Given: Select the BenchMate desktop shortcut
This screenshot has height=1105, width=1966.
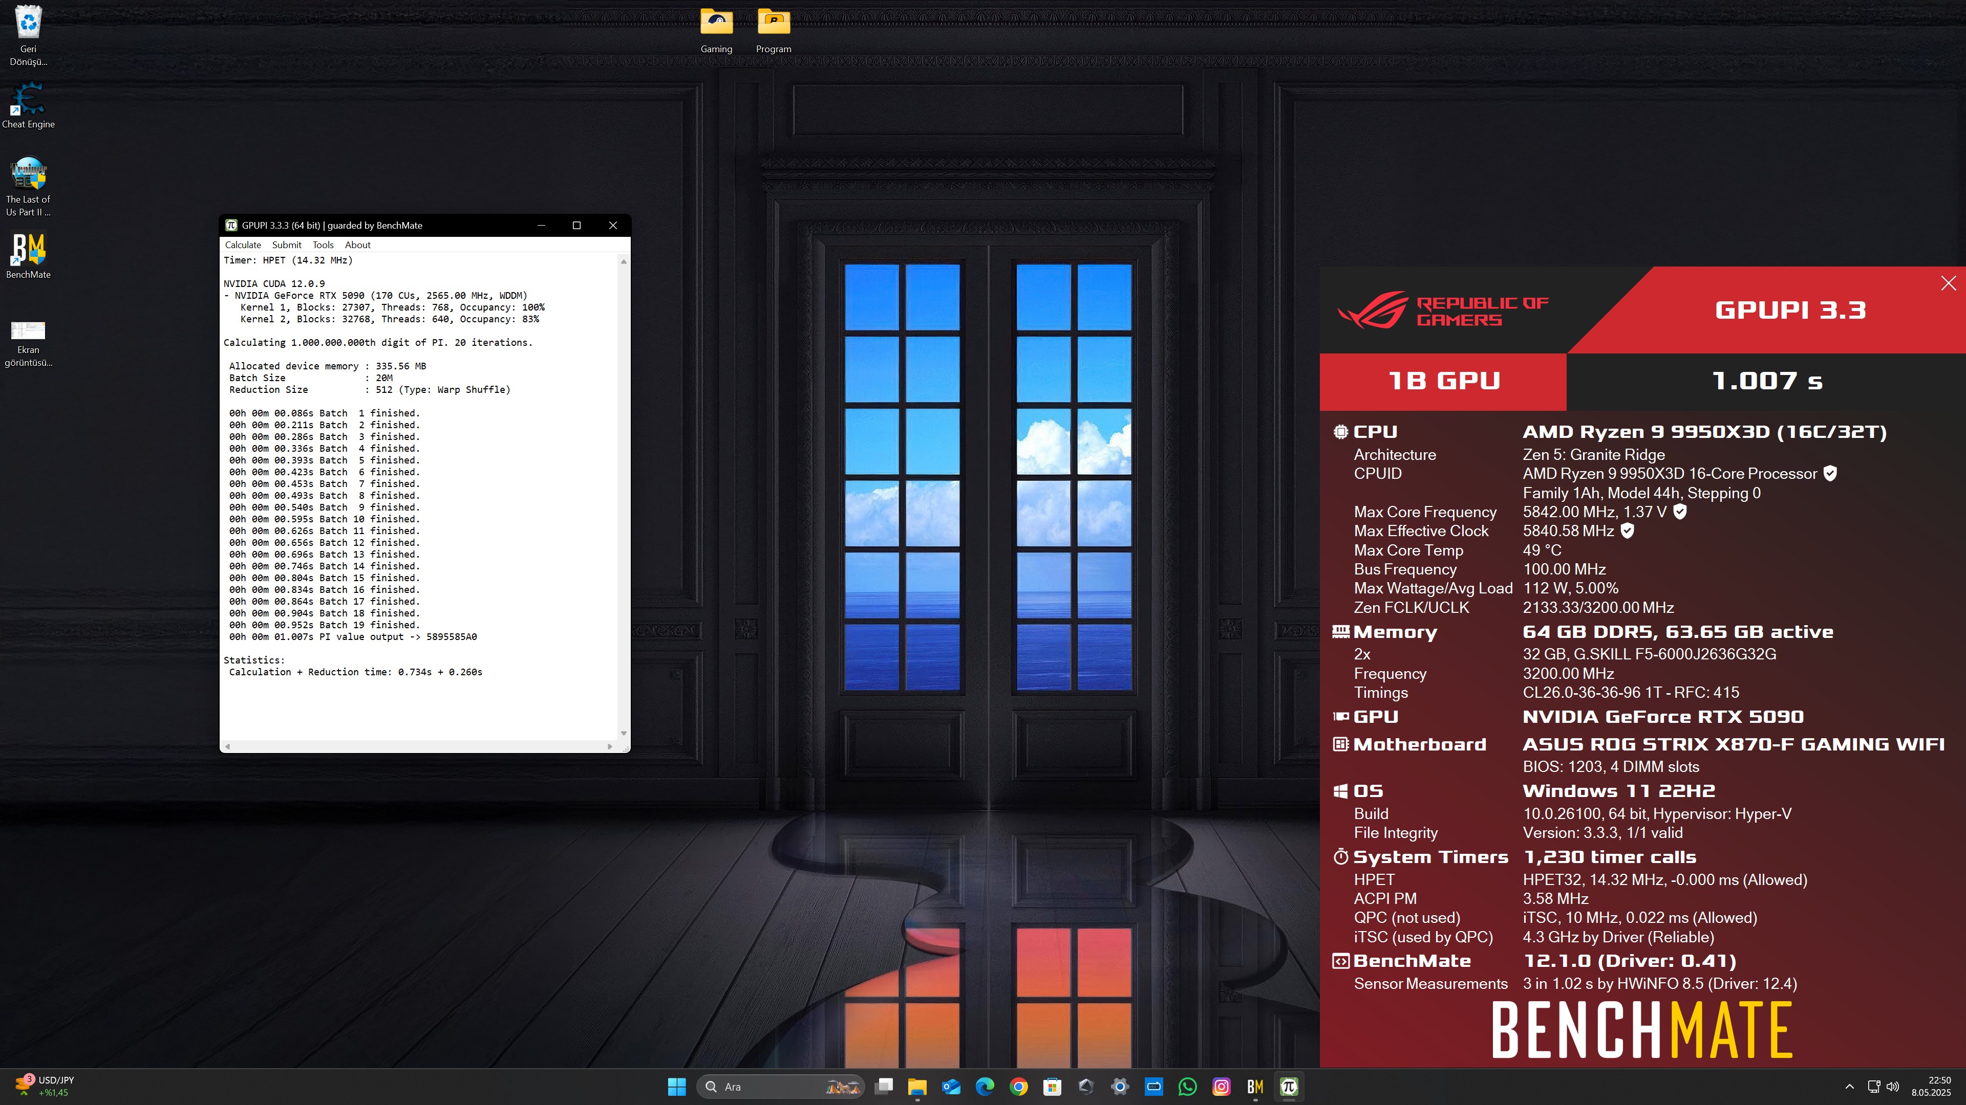Looking at the screenshot, I should click(x=28, y=256).
